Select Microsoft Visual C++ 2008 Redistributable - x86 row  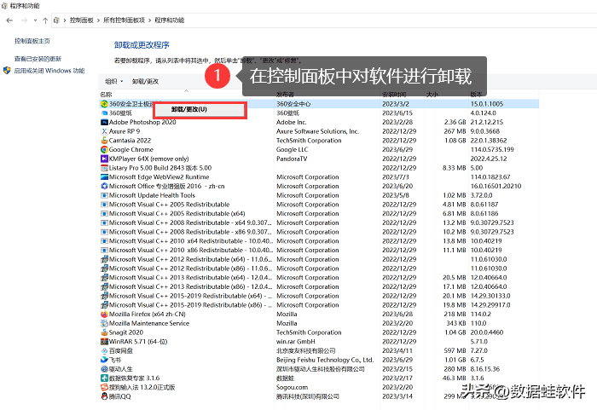pos(319,232)
